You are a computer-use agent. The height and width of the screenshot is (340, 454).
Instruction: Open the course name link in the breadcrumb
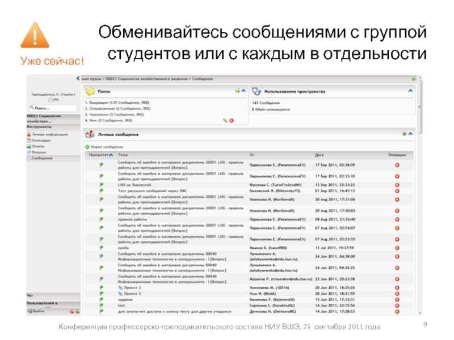(x=147, y=79)
